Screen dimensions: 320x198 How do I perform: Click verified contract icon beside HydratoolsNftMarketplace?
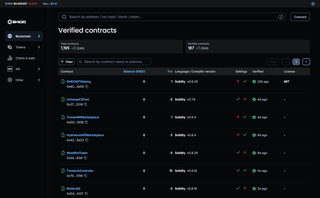coord(63,135)
